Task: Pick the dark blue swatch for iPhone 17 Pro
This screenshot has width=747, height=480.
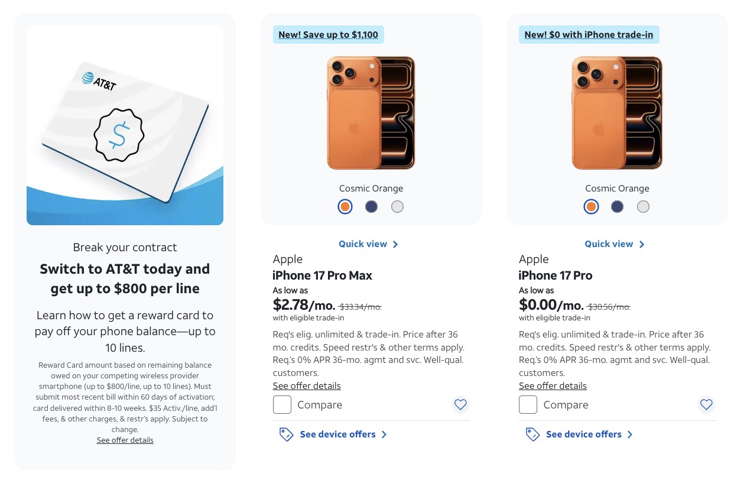Action: [x=617, y=206]
